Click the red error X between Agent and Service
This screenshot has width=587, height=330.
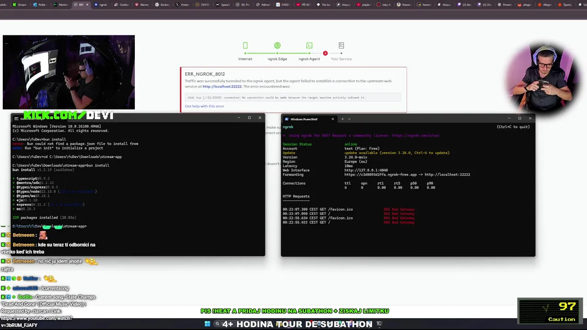[325, 53]
